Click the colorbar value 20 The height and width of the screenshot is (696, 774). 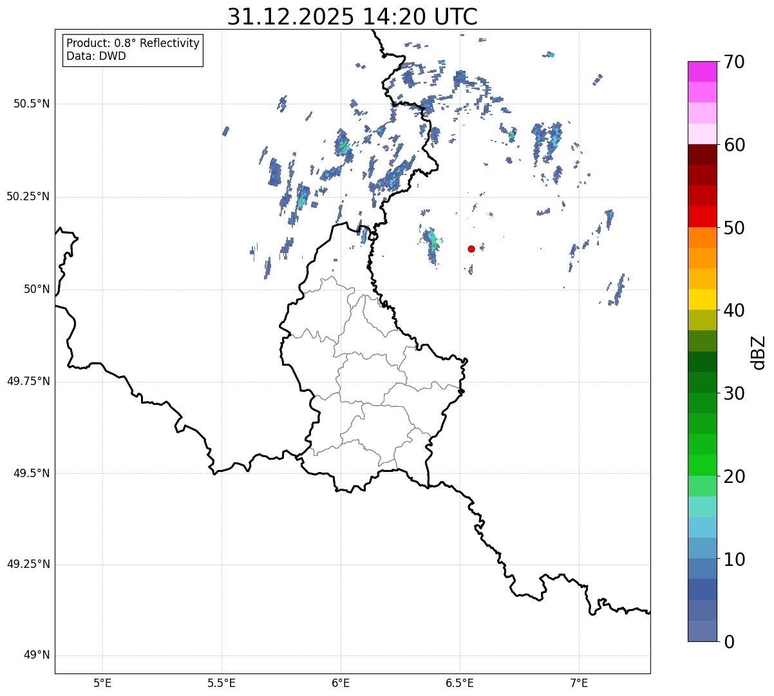coord(734,476)
